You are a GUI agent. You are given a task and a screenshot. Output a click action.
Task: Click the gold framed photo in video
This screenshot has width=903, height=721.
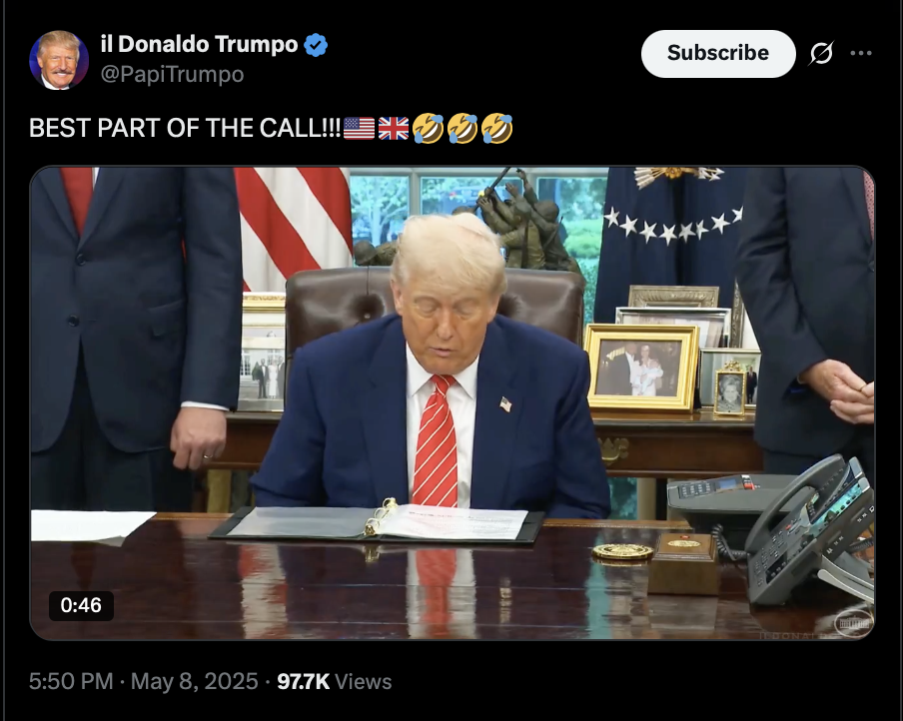[641, 367]
